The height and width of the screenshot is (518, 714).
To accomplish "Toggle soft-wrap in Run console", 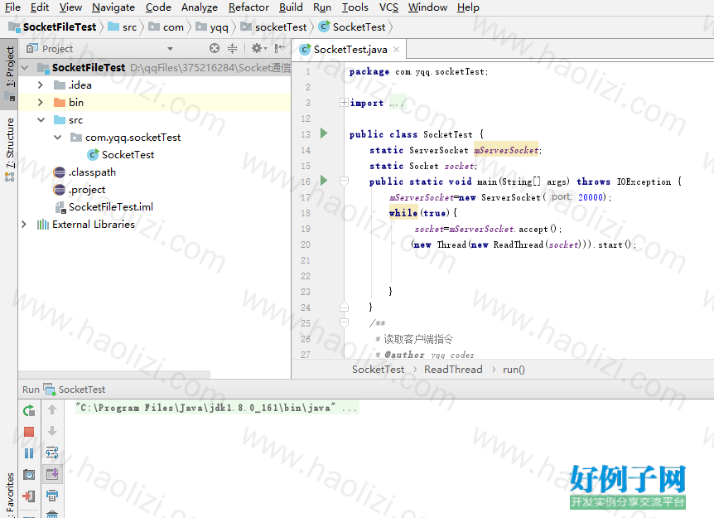I will pyautogui.click(x=52, y=453).
